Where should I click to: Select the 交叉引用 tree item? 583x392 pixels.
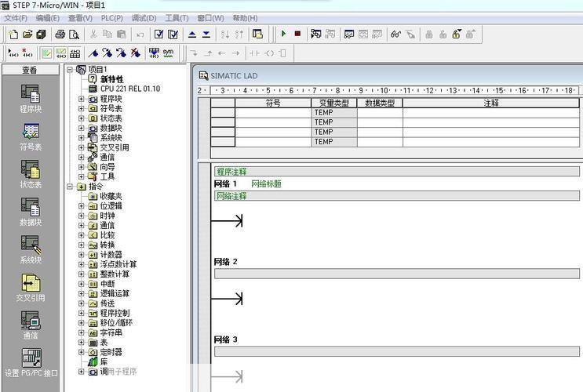(x=115, y=147)
